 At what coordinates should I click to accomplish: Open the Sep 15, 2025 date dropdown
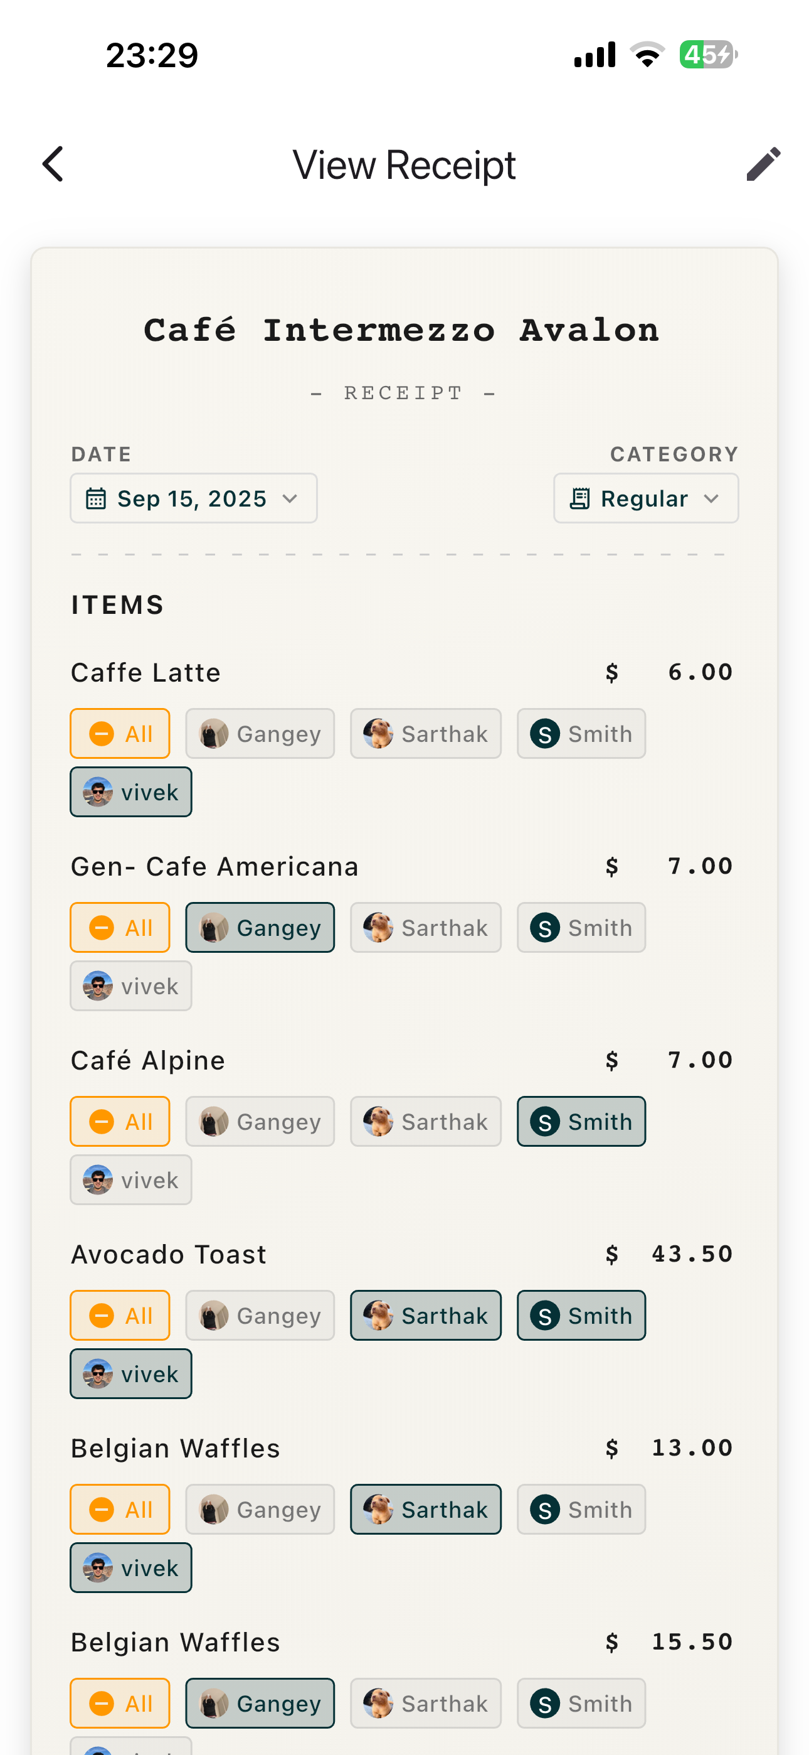pyautogui.click(x=193, y=498)
